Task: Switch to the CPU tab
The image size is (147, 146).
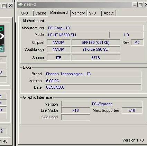Action: (26, 13)
